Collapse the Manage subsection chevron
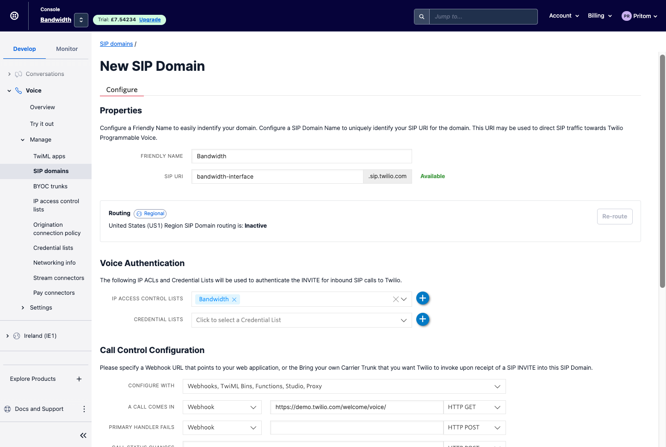Image resolution: width=666 pixels, height=447 pixels. pyautogui.click(x=23, y=140)
